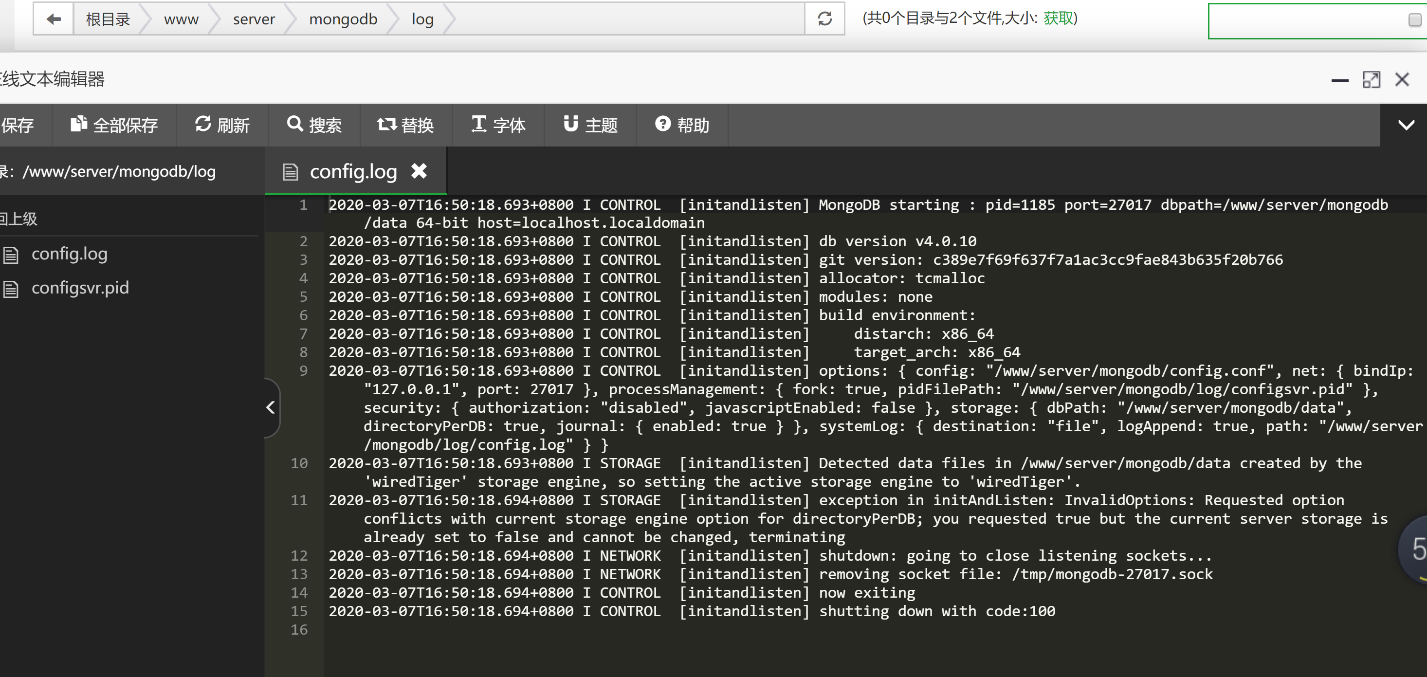This screenshot has width=1427, height=677.
Task: Open the Font (字体) settings
Action: (498, 125)
